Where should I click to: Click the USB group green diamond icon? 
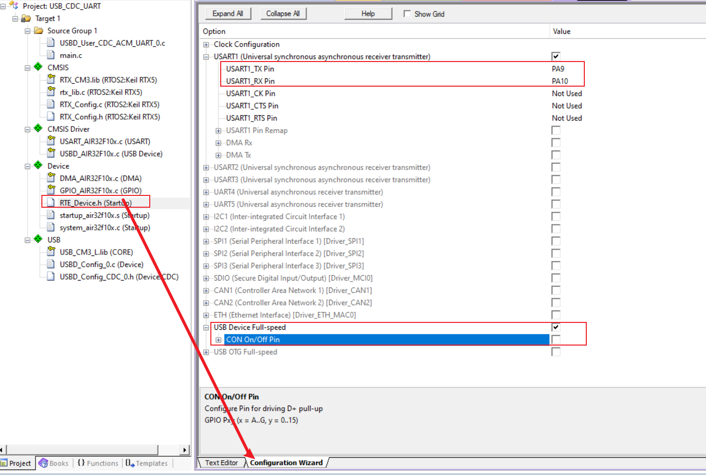click(38, 239)
